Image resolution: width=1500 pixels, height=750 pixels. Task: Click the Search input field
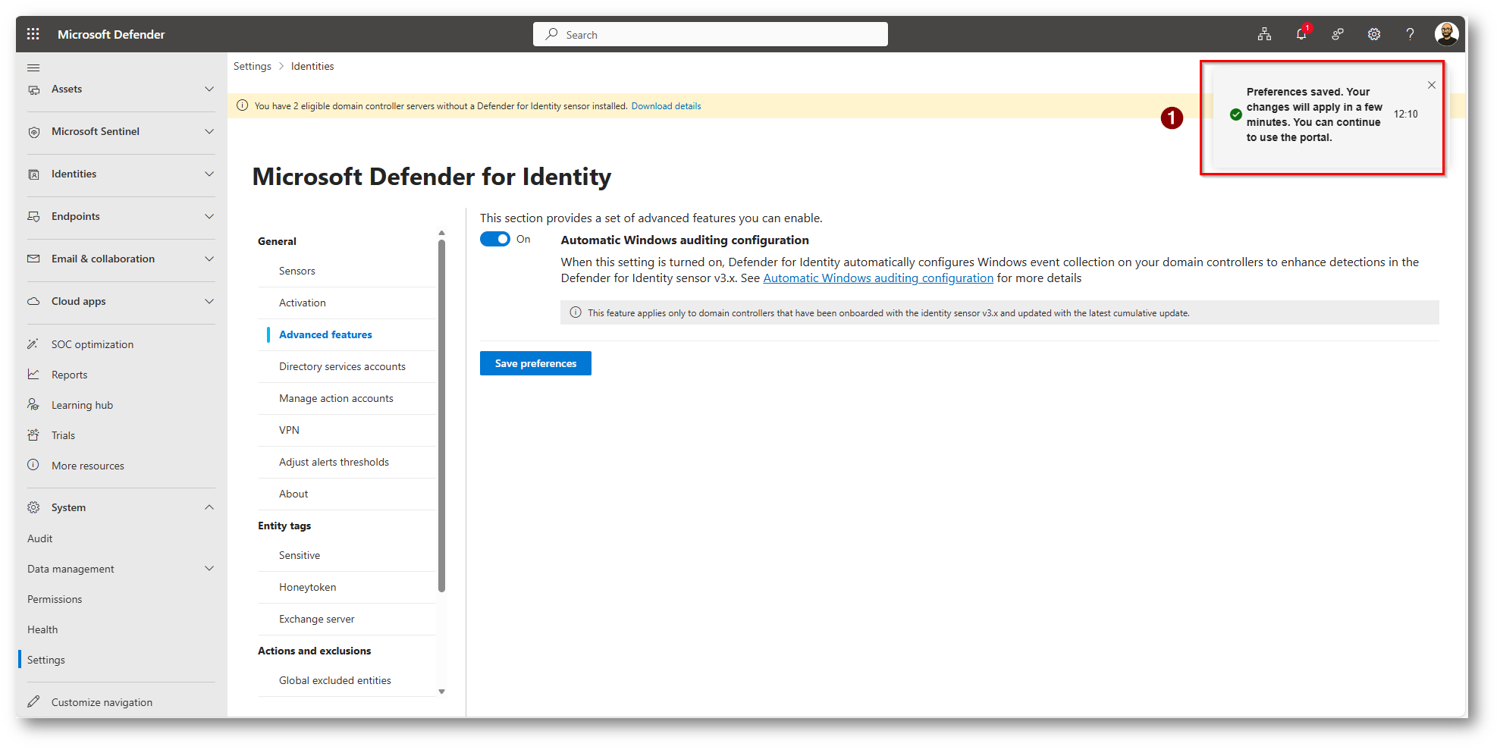(x=711, y=34)
